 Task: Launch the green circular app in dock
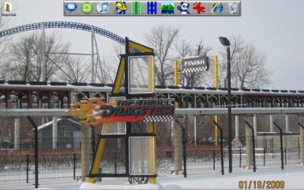coord(87,8)
